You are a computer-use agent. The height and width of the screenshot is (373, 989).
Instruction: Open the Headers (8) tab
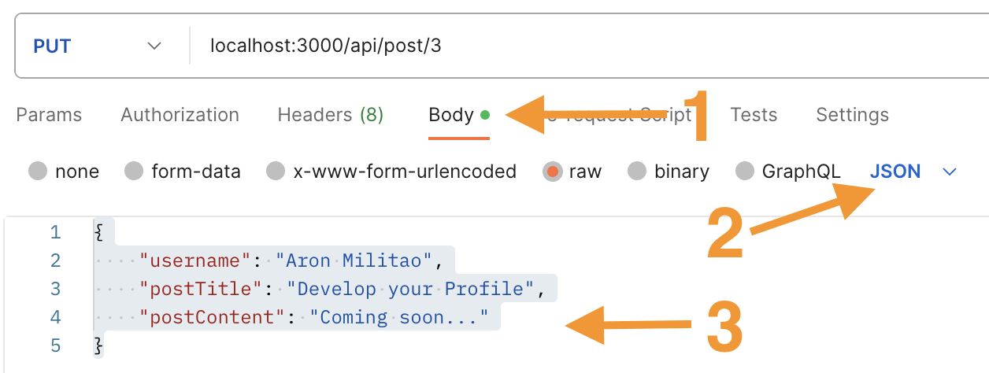pyautogui.click(x=330, y=115)
